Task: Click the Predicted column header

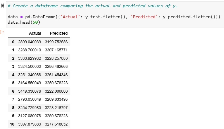Action: (x=59, y=33)
